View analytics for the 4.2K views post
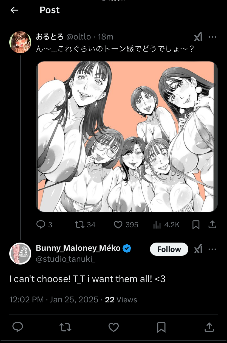Viewport: 227px width, 343px height. (157, 225)
